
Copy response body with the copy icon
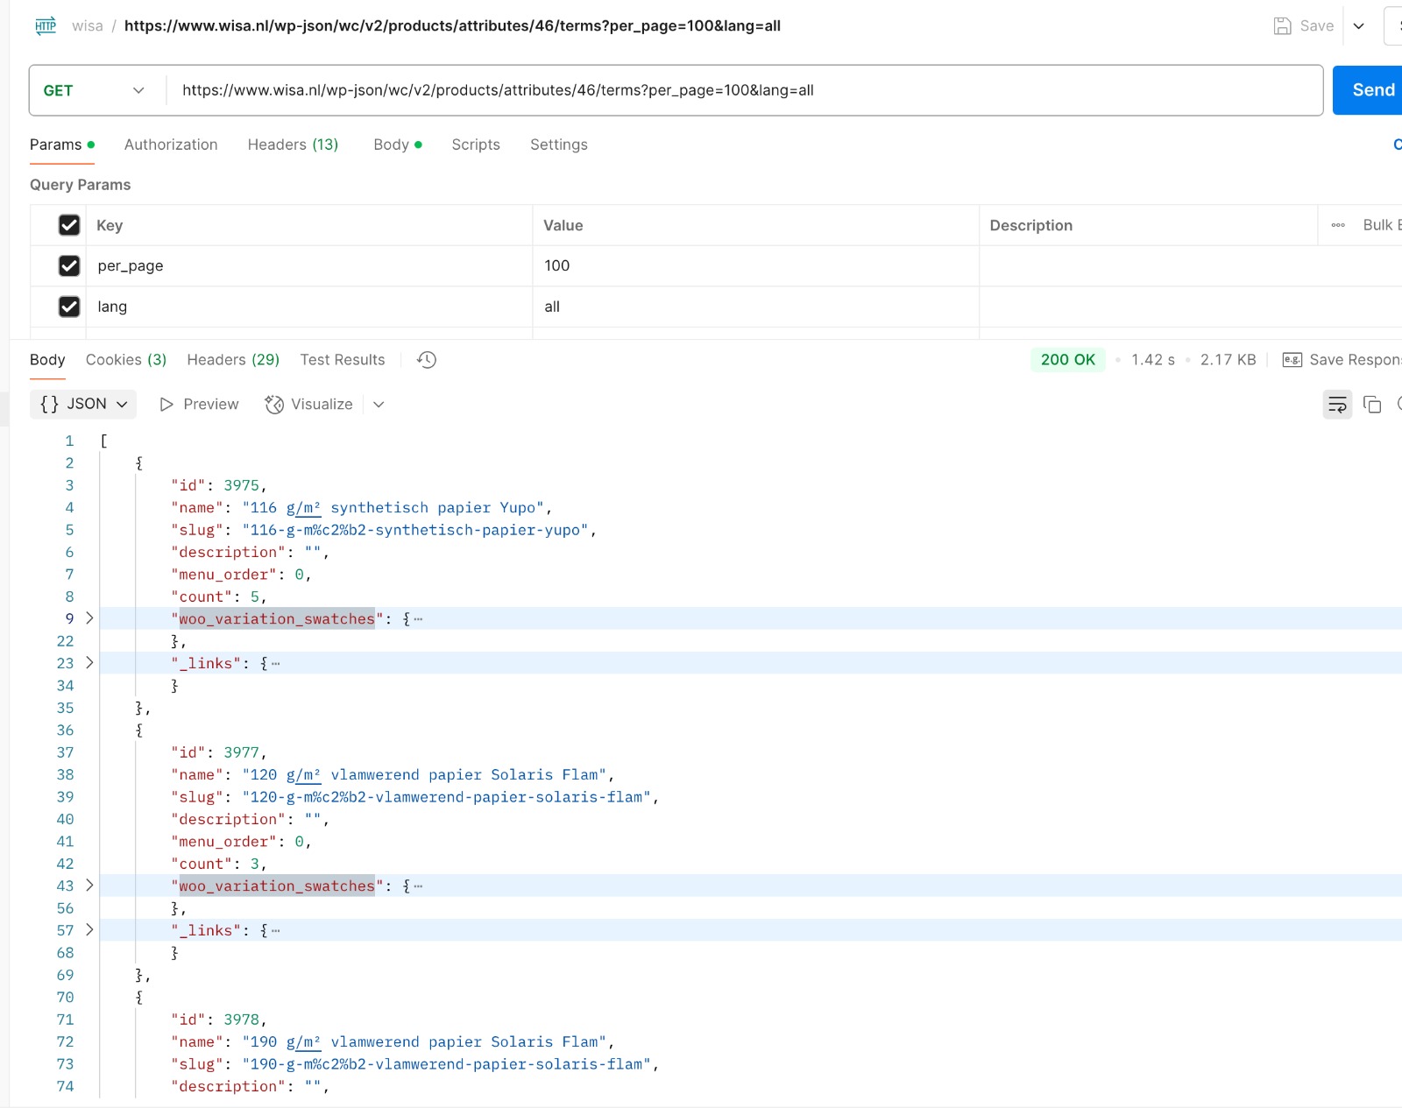(x=1372, y=404)
